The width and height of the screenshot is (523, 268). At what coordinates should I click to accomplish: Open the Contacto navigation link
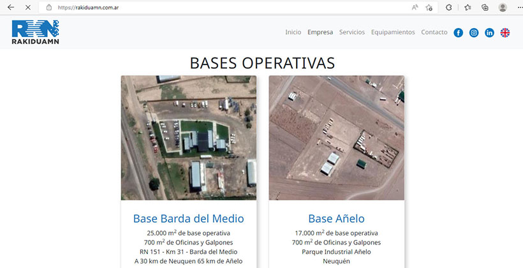[434, 32]
